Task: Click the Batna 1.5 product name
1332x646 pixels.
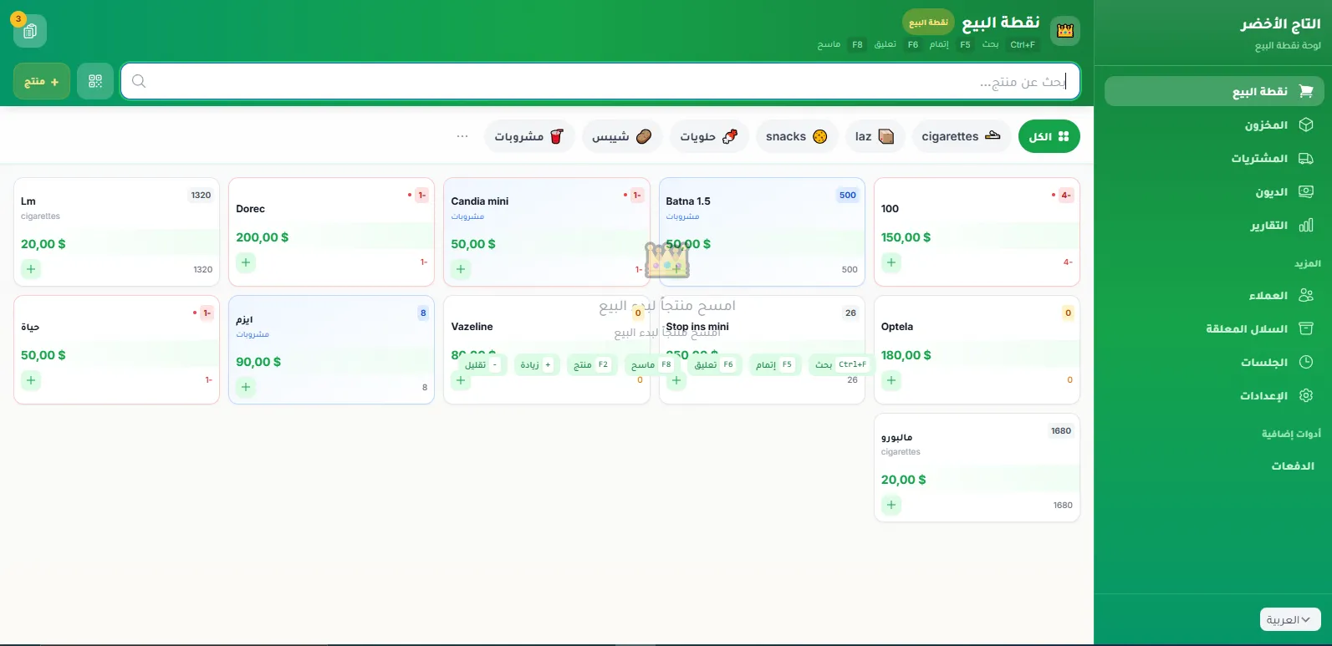Action: point(688,201)
